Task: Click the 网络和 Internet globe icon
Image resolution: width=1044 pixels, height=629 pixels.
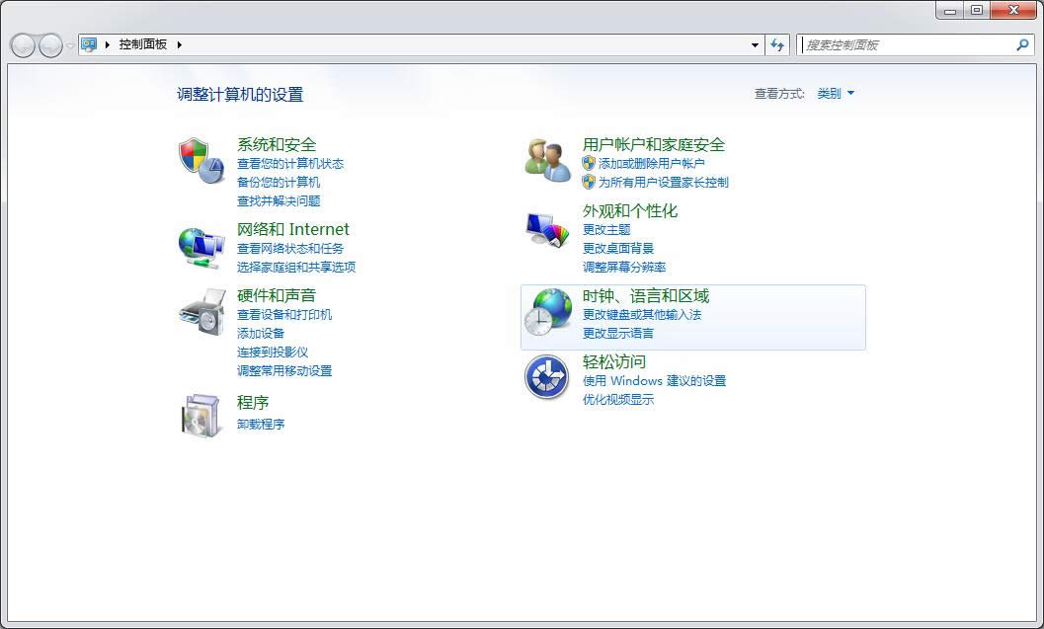Action: 201,247
